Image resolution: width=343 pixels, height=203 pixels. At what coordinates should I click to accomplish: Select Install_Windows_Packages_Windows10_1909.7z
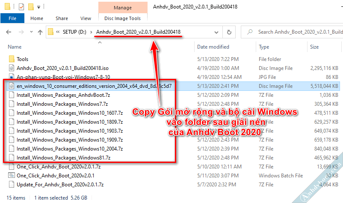tap(70, 140)
